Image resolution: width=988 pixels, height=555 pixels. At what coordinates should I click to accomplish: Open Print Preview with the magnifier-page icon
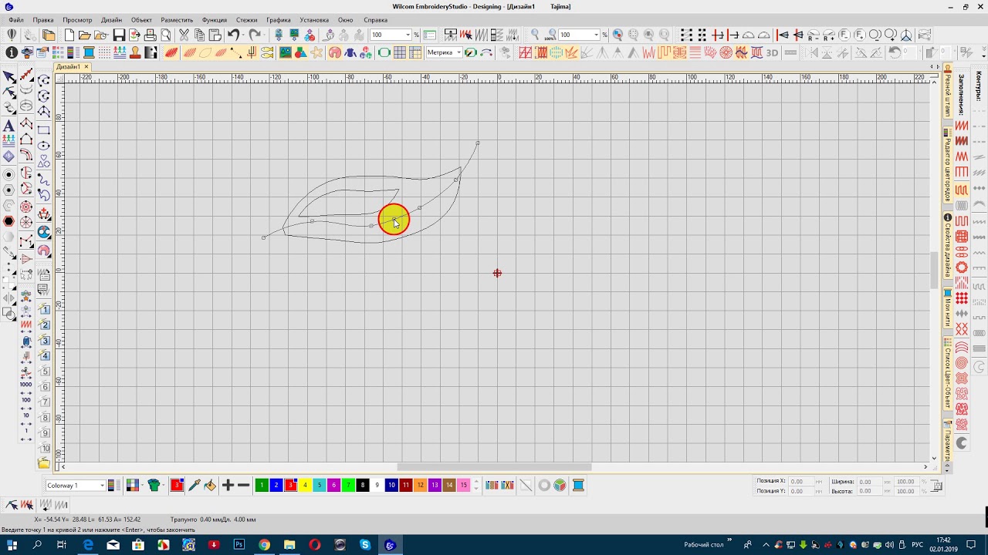coord(166,35)
